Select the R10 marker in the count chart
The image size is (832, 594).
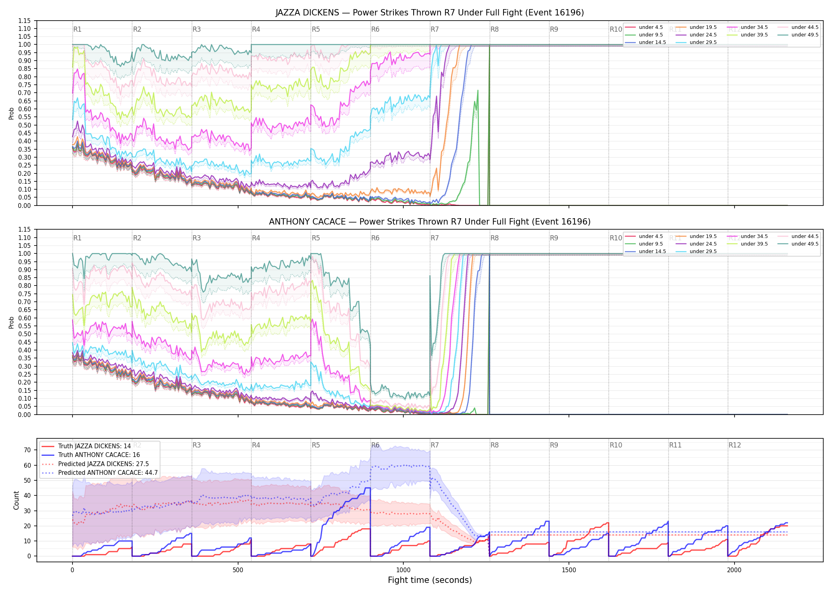pos(616,445)
